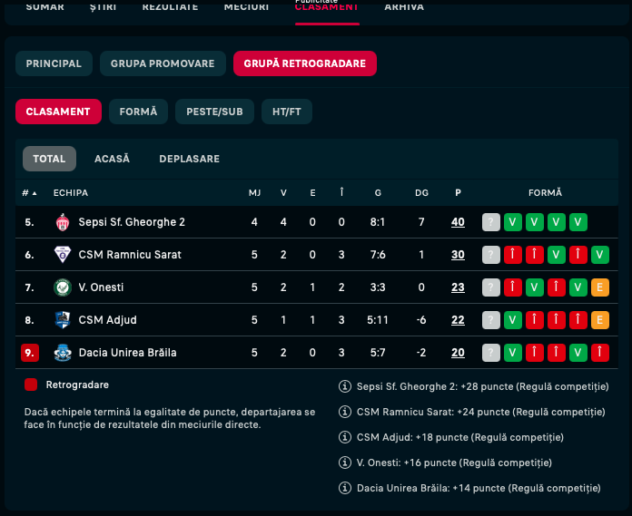This screenshot has width=632, height=516.
Task: Click V. Onesti's underlined 23 points
Action: (x=458, y=287)
